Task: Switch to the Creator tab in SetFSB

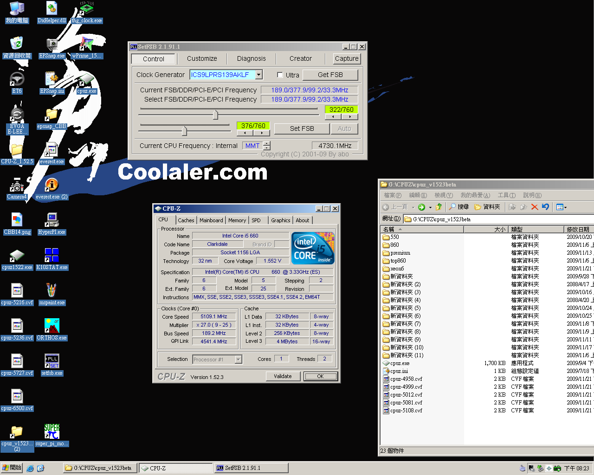Action: click(x=301, y=58)
